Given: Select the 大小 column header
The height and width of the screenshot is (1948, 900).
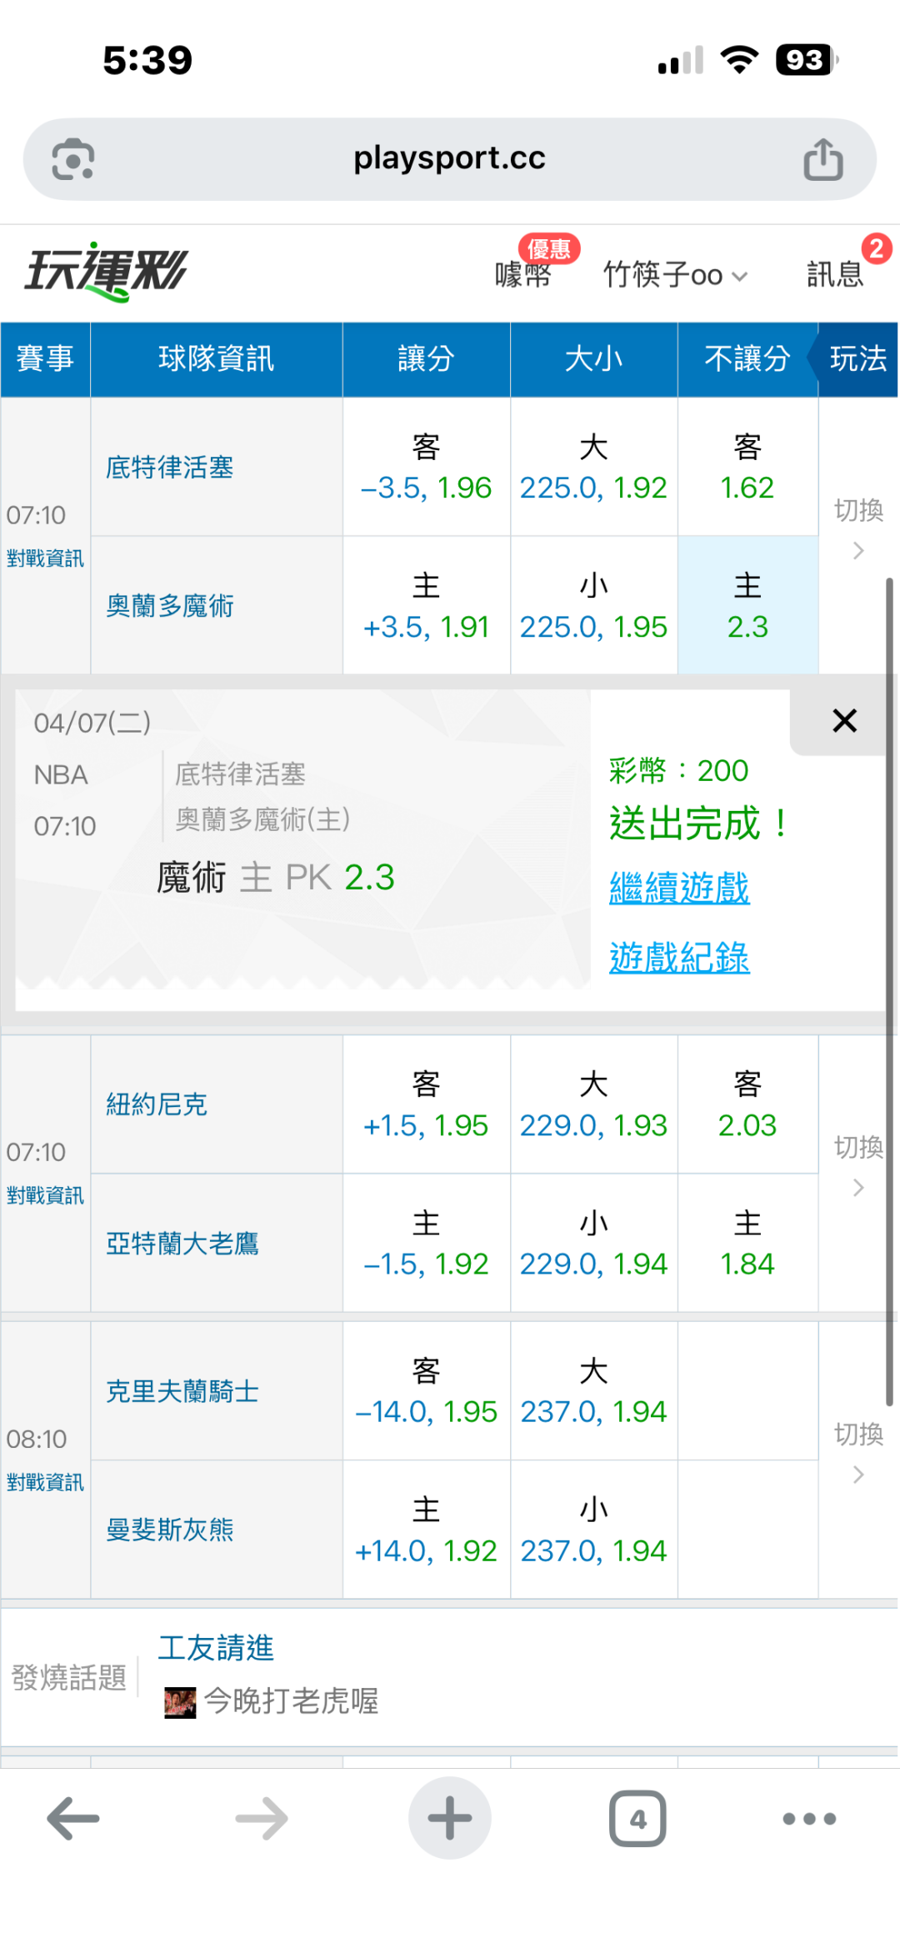Looking at the screenshot, I should 594,359.
